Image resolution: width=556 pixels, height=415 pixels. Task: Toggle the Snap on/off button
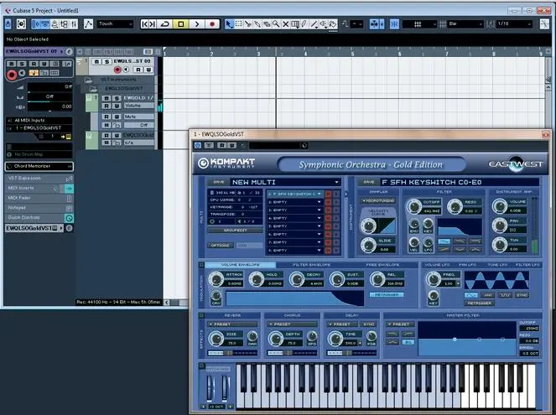[394, 24]
